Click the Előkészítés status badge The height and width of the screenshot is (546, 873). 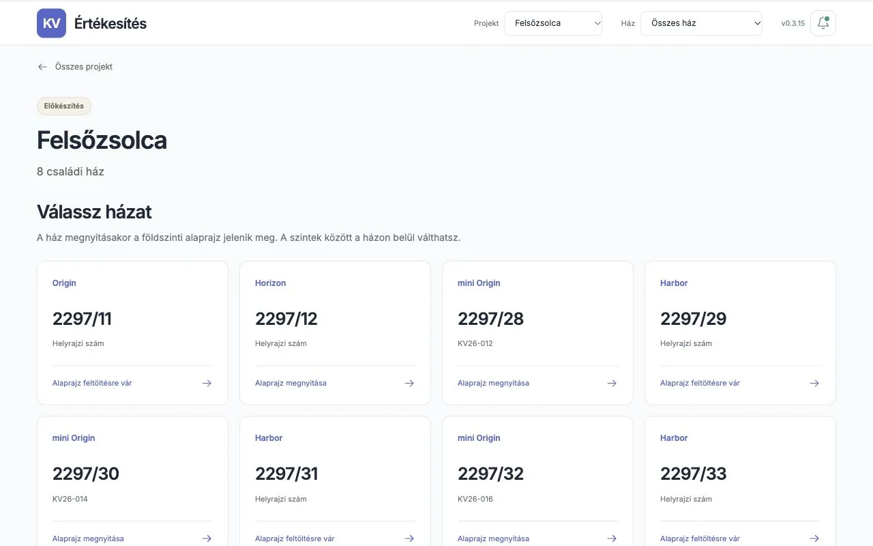[x=64, y=106]
